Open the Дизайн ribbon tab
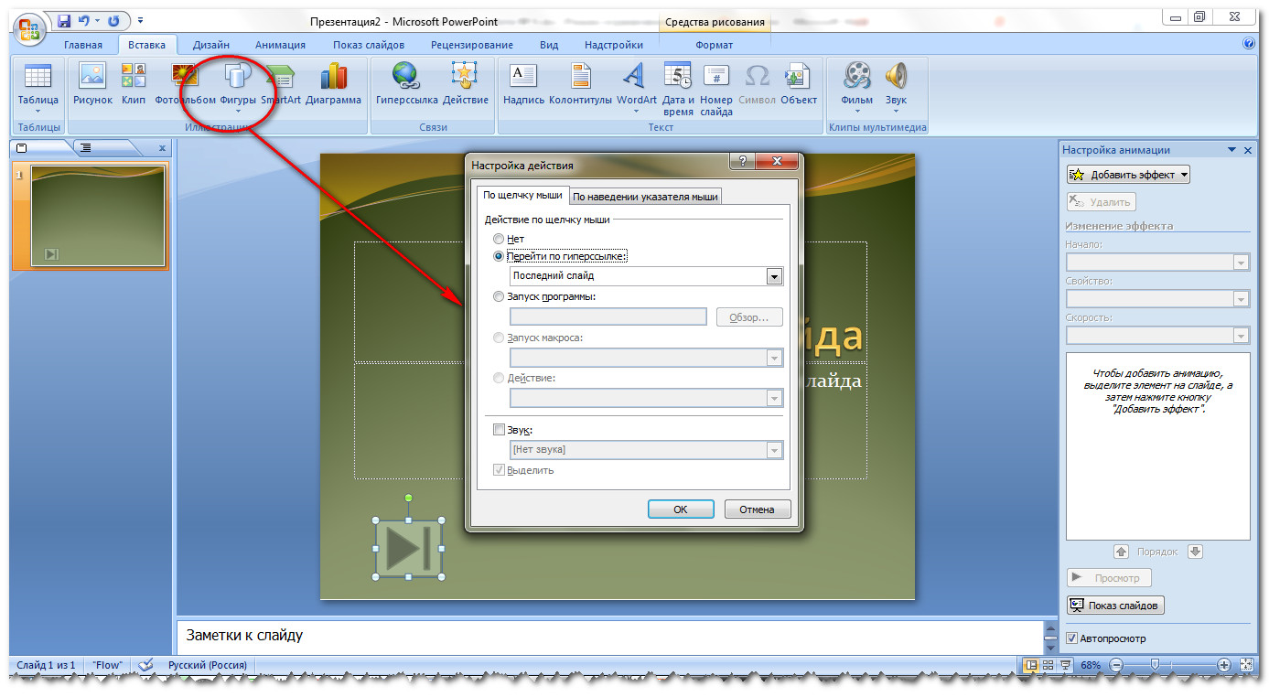Image resolution: width=1269 pixels, height=697 pixels. point(210,45)
